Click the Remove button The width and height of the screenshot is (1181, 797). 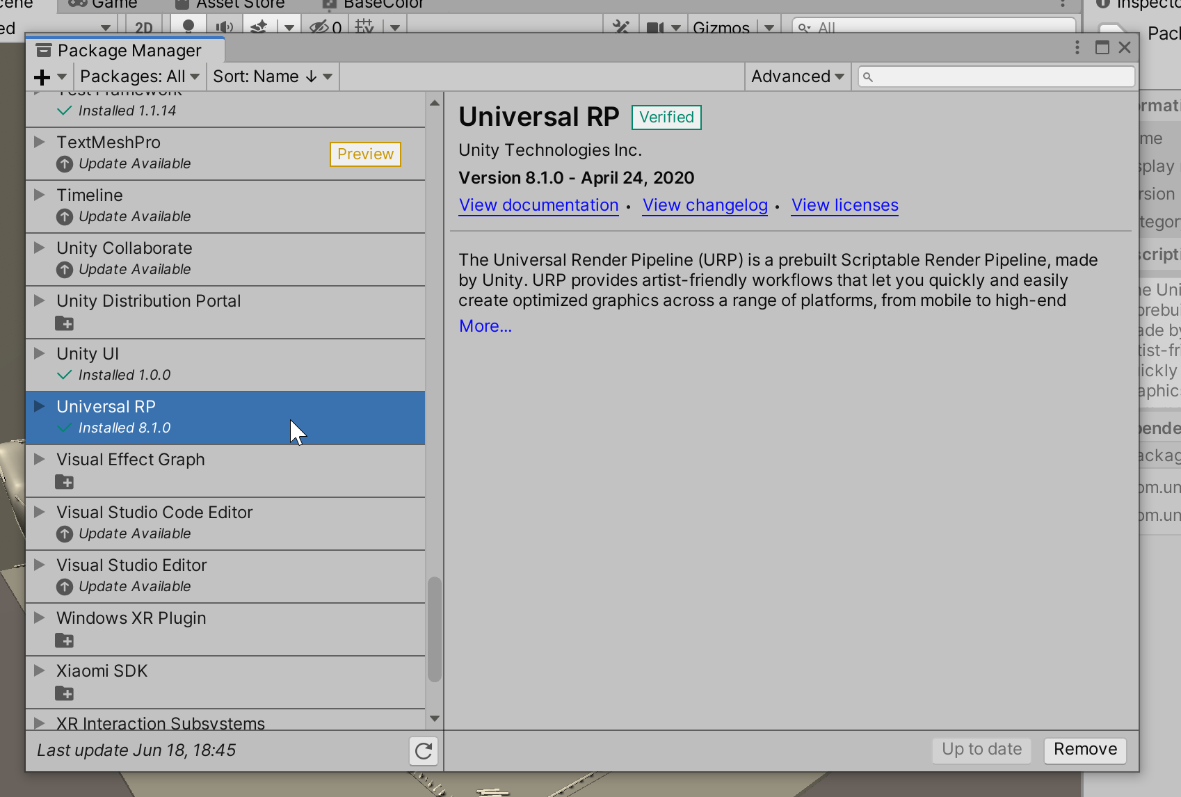[1085, 749]
